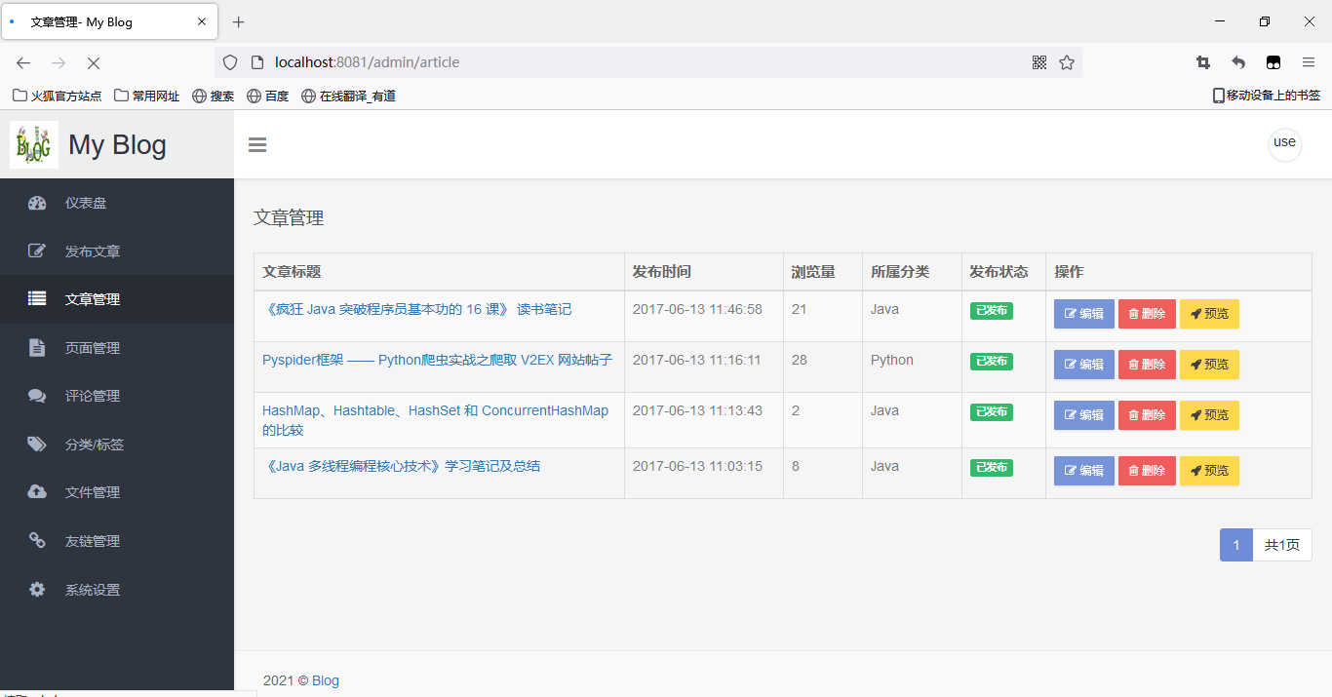Click the chain link icon for 友链管理
This screenshot has height=697, width=1332.
coord(37,540)
